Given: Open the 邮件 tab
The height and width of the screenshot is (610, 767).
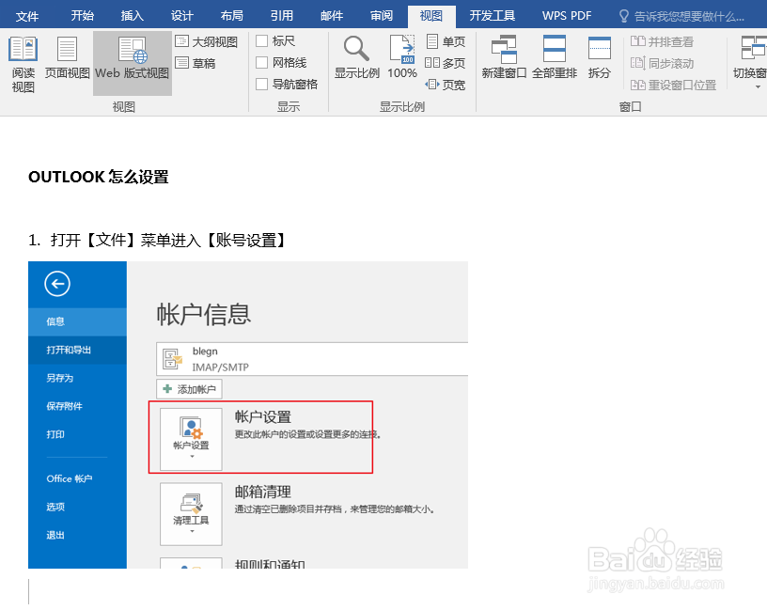Looking at the screenshot, I should coord(332,16).
